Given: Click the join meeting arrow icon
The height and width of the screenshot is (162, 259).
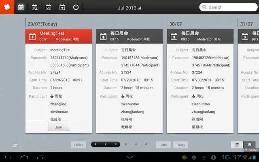Looking at the screenshot, I should [62, 7].
